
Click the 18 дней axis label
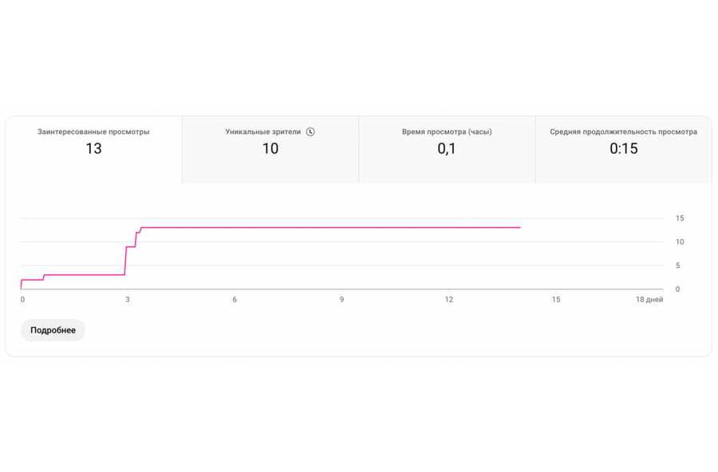(x=649, y=300)
